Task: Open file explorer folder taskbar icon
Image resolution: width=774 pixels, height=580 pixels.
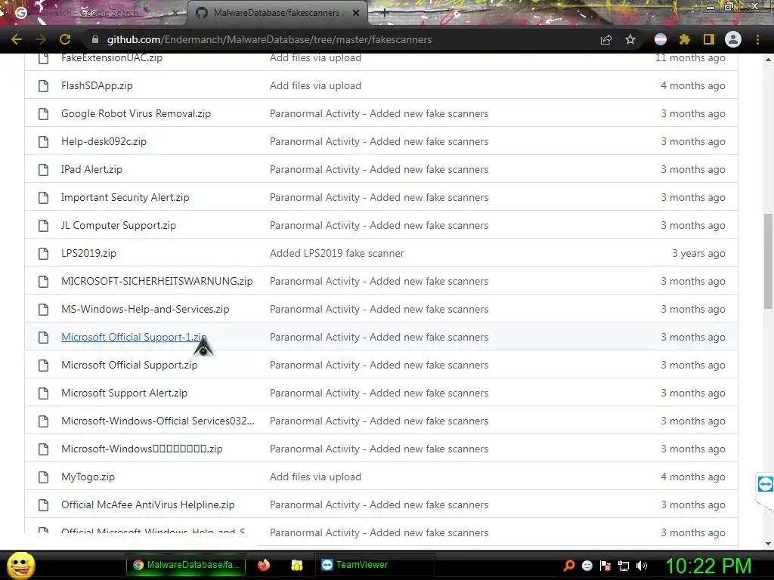Action: (296, 565)
